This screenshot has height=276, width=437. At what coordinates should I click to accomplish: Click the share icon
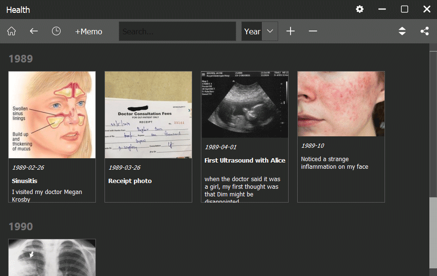[425, 31]
